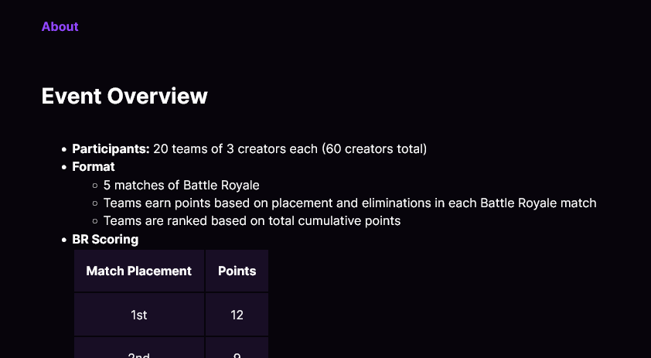Click the bold Format label

point(94,166)
